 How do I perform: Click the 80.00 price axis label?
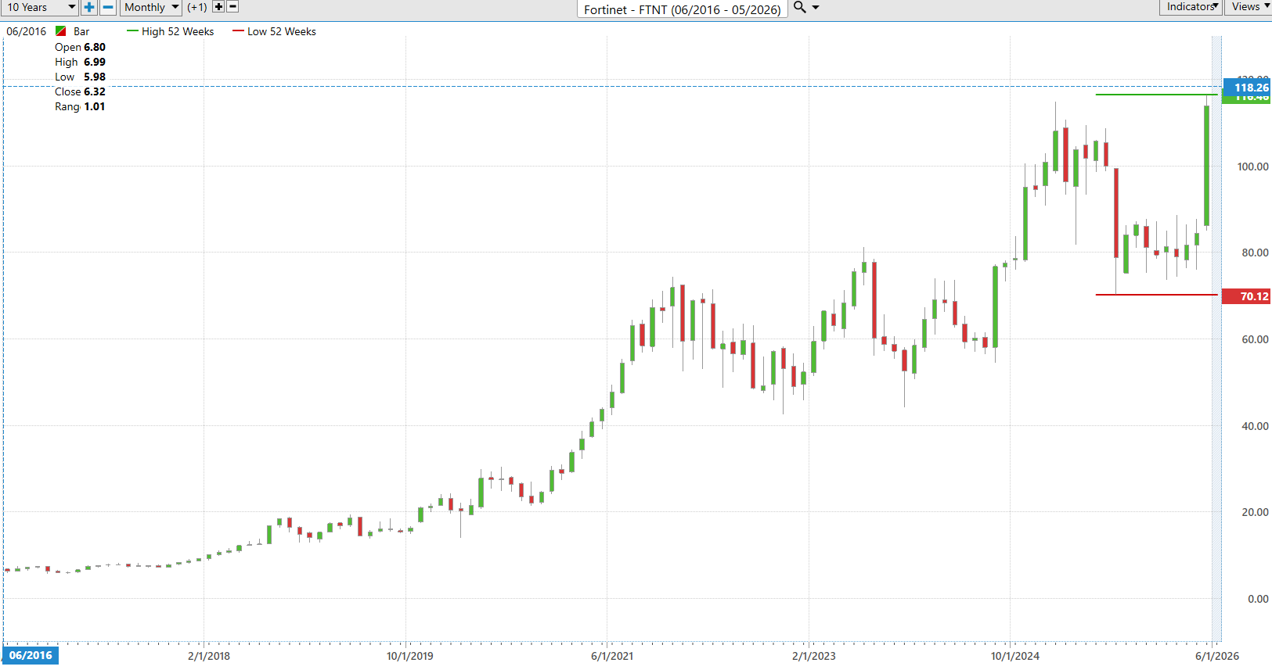(x=1255, y=253)
